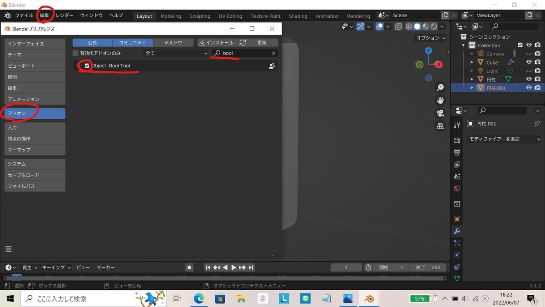545x307 pixels.
Task: Open the モディファイアーを追加 dropdown
Action: (504, 139)
